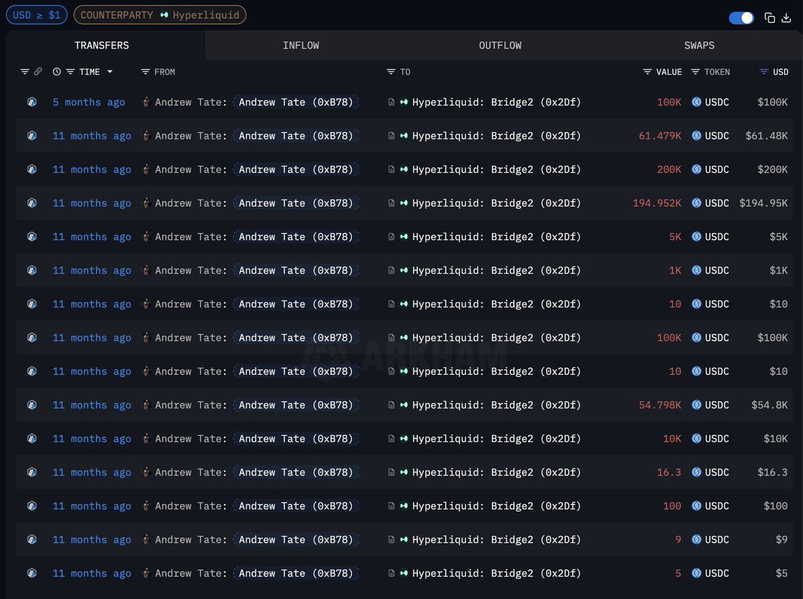The image size is (803, 599).
Task: Select the clock icon next to TIME
Action: pos(56,72)
